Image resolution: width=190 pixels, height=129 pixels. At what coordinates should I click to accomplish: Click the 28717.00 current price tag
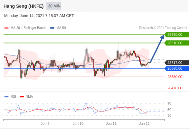pyautogui.click(x=177, y=63)
